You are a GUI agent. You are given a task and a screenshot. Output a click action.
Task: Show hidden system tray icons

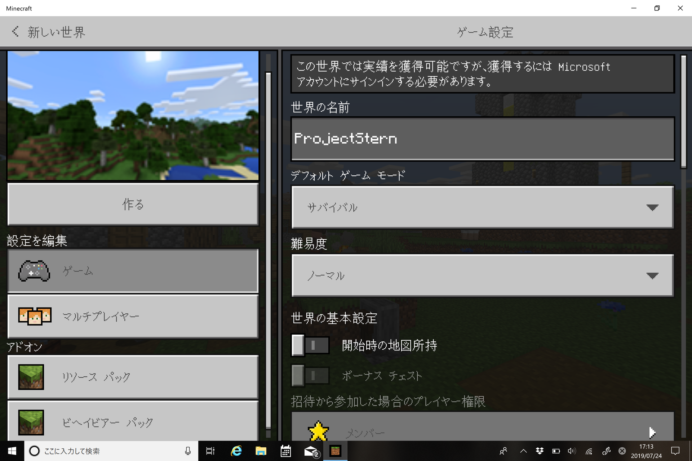click(523, 451)
